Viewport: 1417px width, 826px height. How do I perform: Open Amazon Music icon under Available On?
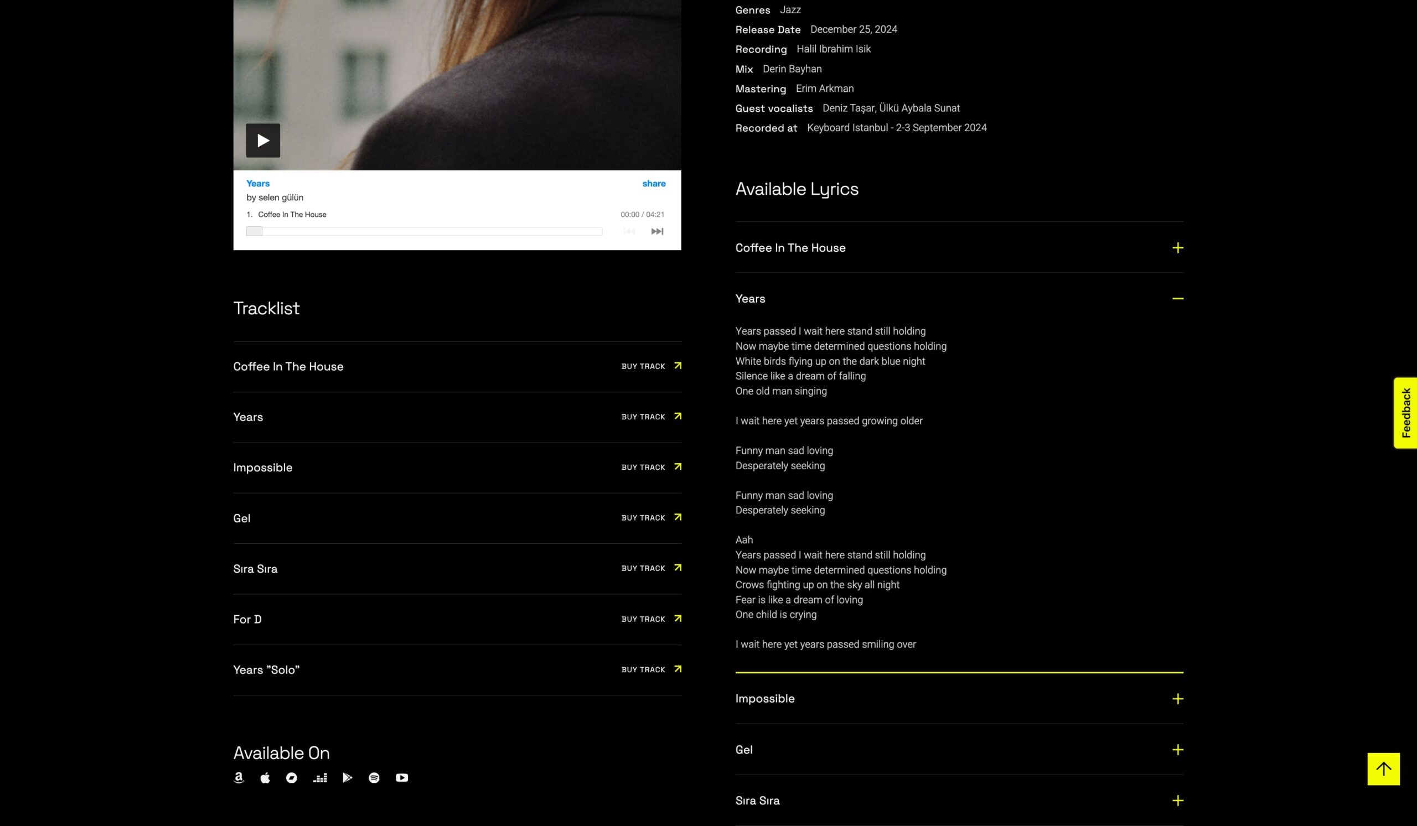point(239,777)
